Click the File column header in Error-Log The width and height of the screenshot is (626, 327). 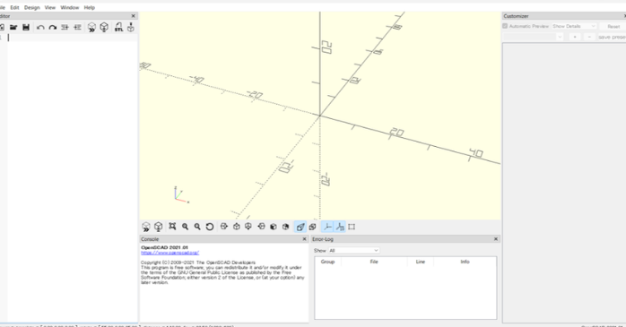point(374,262)
